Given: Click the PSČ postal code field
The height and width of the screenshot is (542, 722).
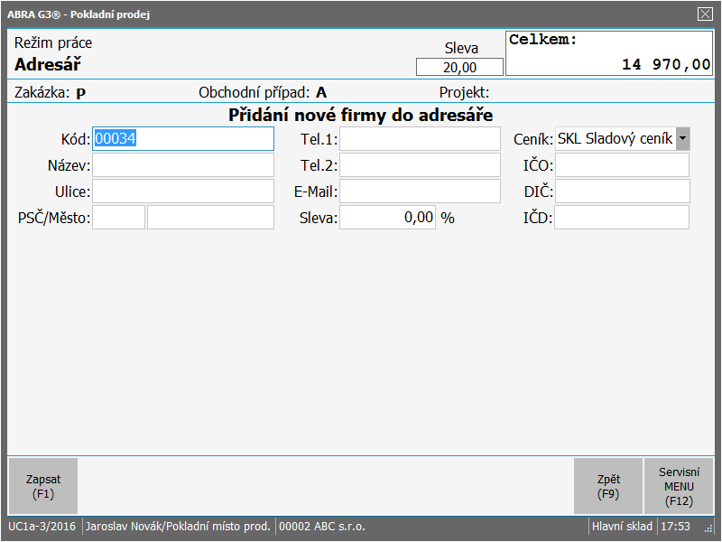Looking at the screenshot, I should pyautogui.click(x=119, y=218).
